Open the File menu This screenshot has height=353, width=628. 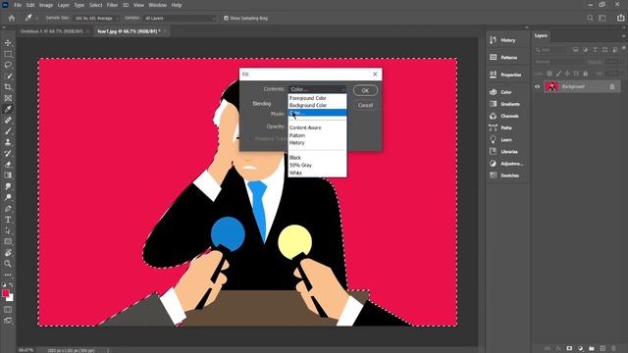pos(18,5)
